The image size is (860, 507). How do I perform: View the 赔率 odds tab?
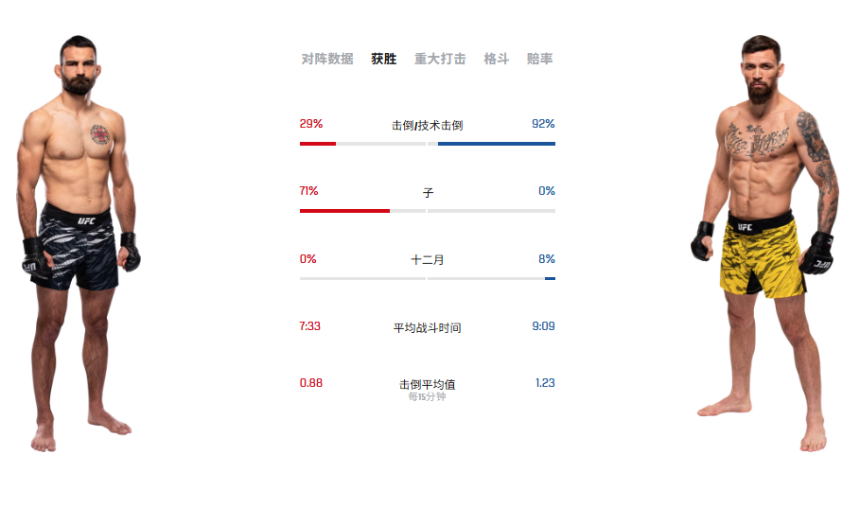click(539, 59)
